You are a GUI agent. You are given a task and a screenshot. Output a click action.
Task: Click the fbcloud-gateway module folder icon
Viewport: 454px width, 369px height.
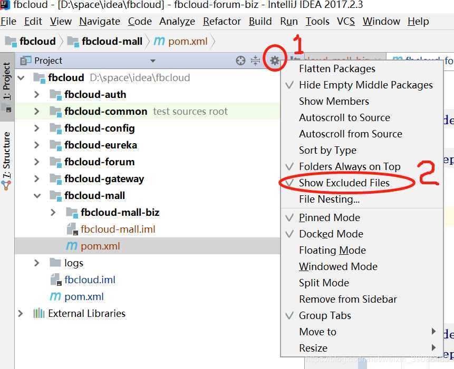55,179
